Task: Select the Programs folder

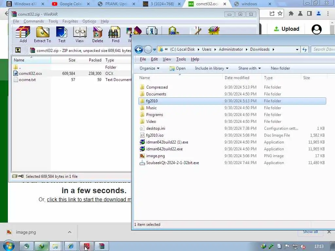Action: (x=232, y=115)
